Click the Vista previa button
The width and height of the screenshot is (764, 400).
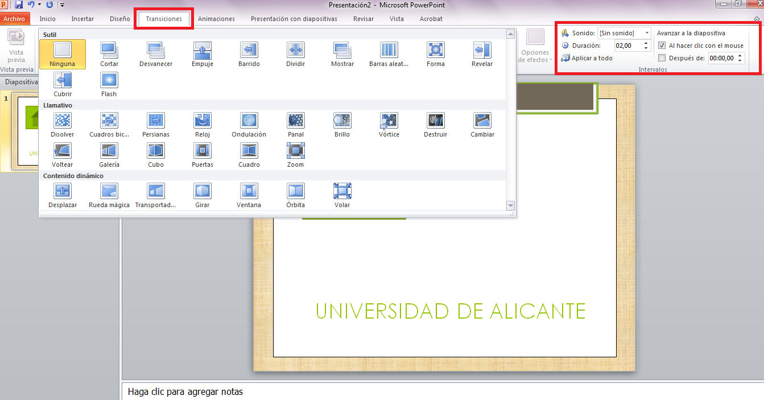16,46
